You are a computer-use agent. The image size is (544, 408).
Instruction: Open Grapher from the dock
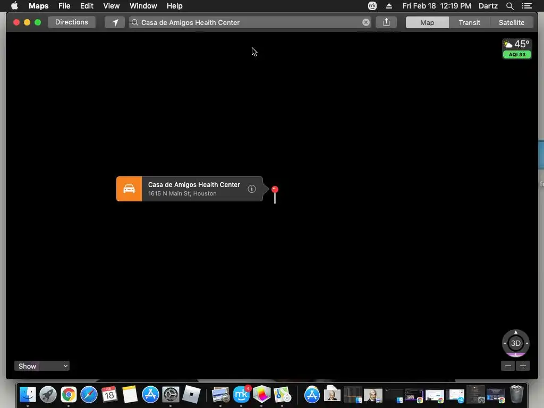pyautogui.click(x=261, y=395)
